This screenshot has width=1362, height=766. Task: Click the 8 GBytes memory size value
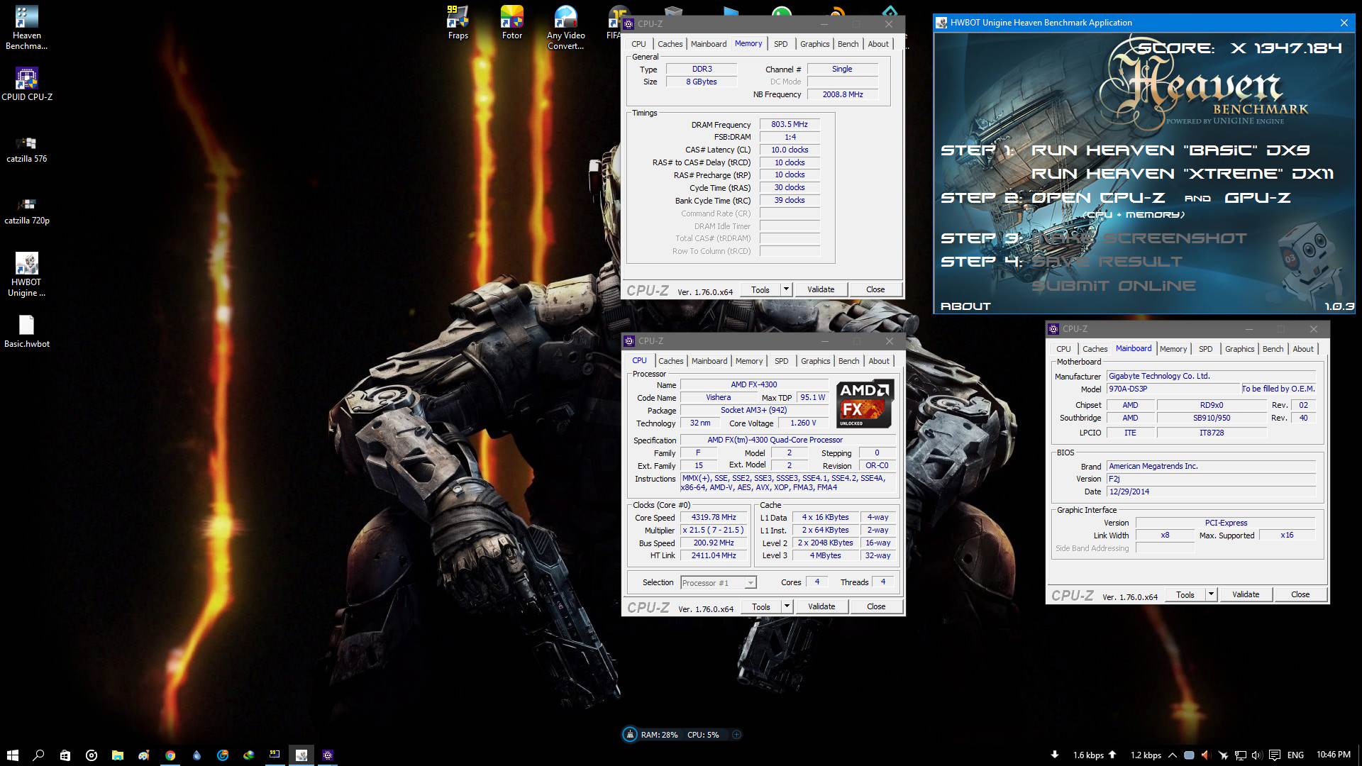(701, 82)
